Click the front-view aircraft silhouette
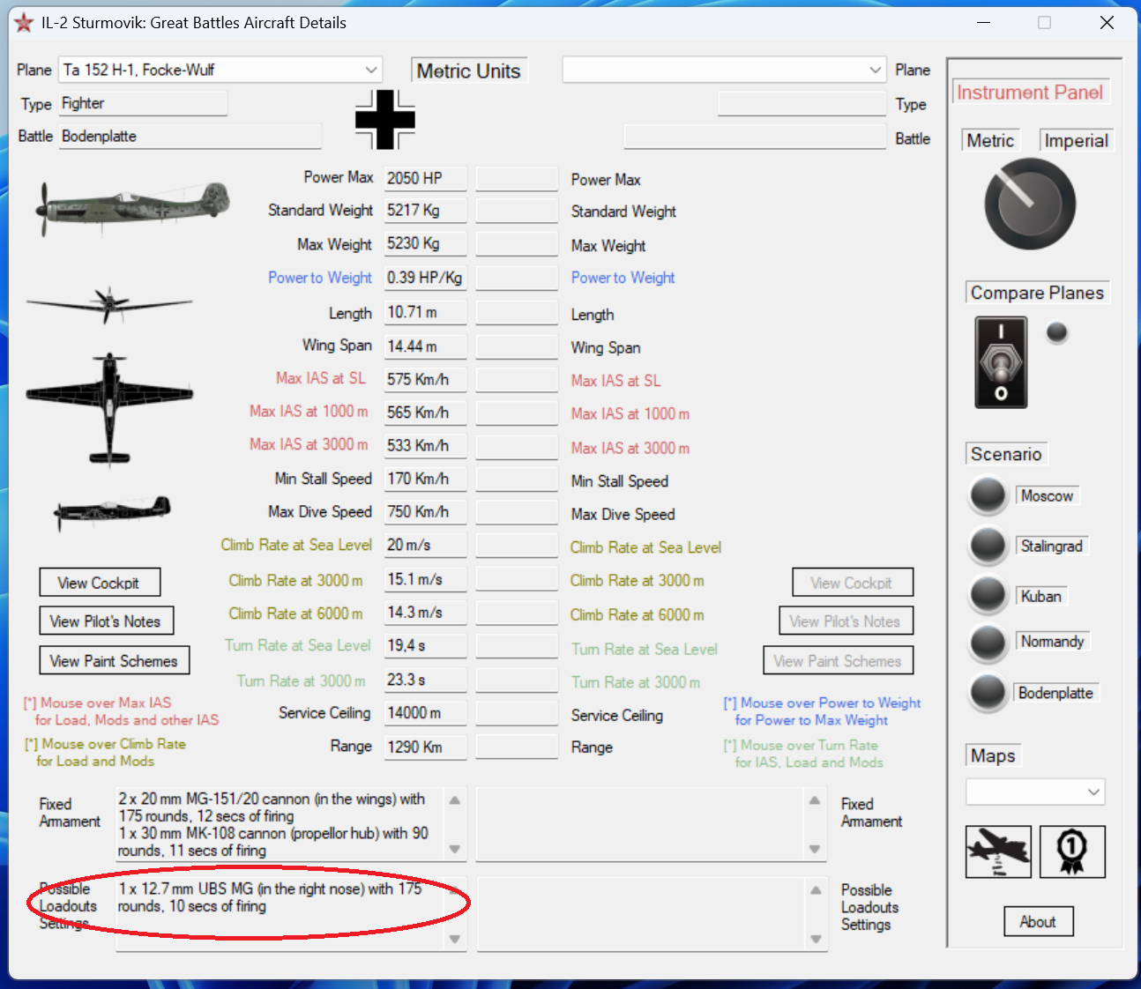 [x=108, y=304]
